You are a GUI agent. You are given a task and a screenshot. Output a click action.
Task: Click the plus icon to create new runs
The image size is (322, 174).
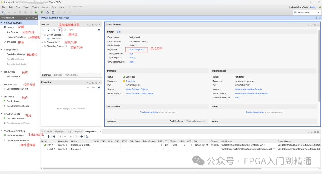point(82,137)
